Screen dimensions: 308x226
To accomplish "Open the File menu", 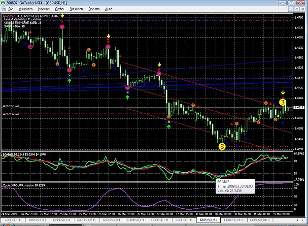I will (11, 9).
